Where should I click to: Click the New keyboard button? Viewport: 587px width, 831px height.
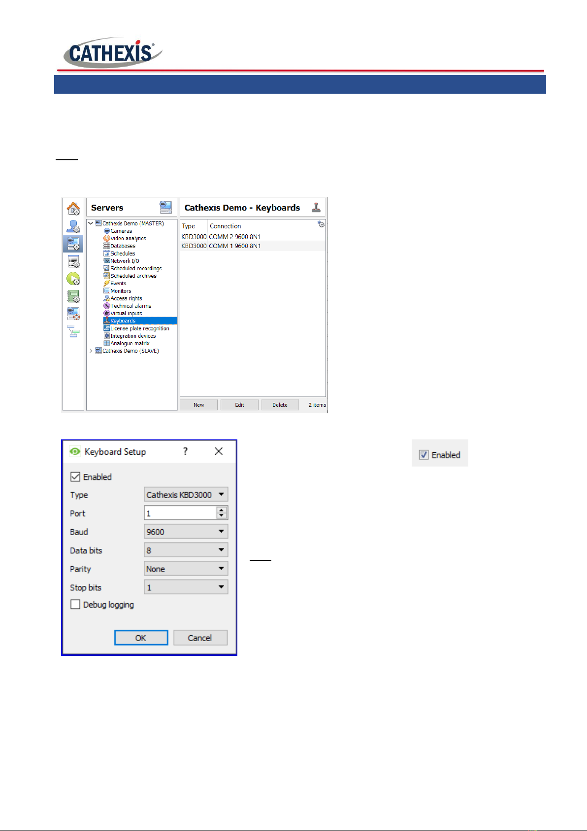coord(198,405)
